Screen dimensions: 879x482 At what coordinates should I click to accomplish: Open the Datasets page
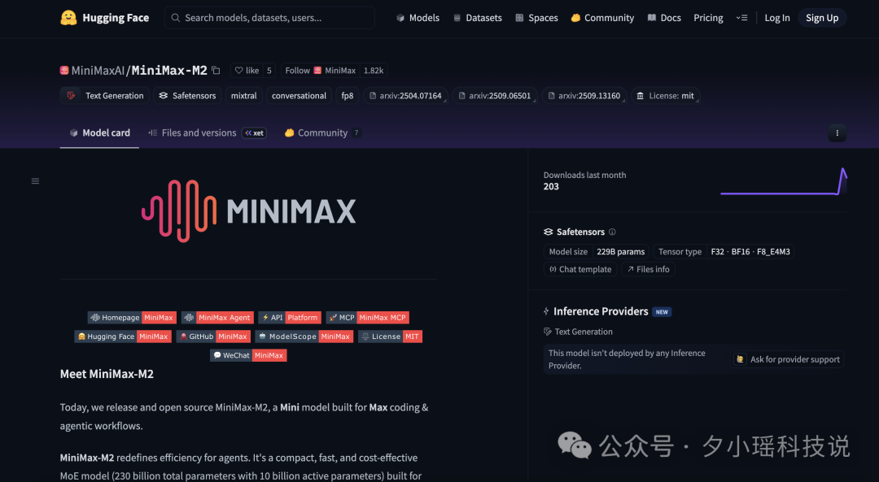478,18
